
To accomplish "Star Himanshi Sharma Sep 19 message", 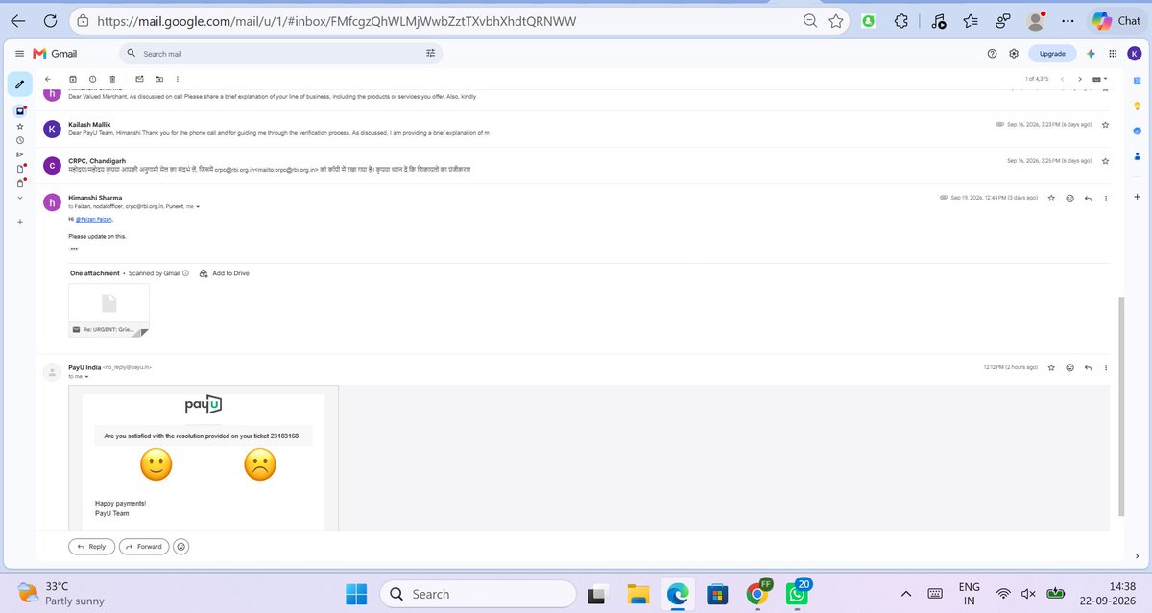I will [1052, 198].
